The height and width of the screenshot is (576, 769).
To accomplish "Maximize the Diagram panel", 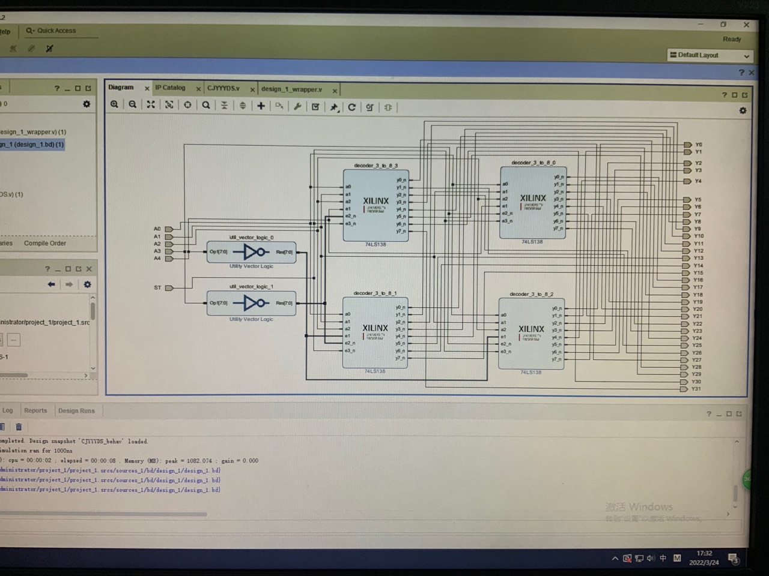I will pyautogui.click(x=735, y=95).
